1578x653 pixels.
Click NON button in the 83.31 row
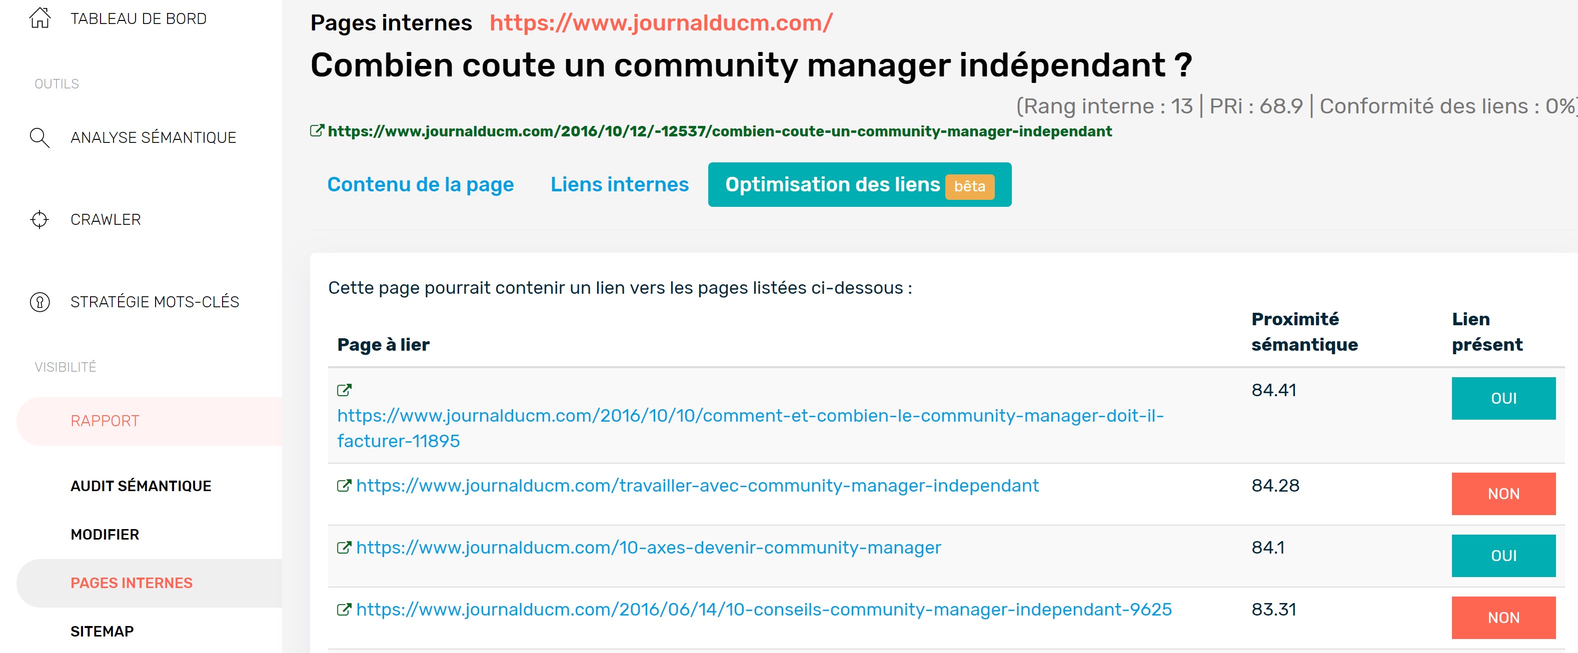coord(1503,618)
